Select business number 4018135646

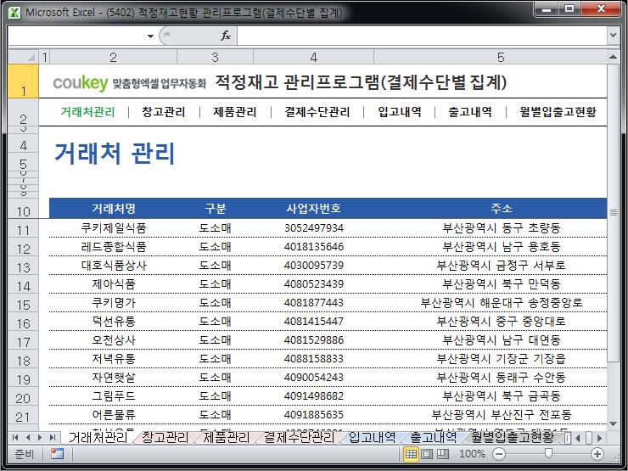[x=314, y=246]
